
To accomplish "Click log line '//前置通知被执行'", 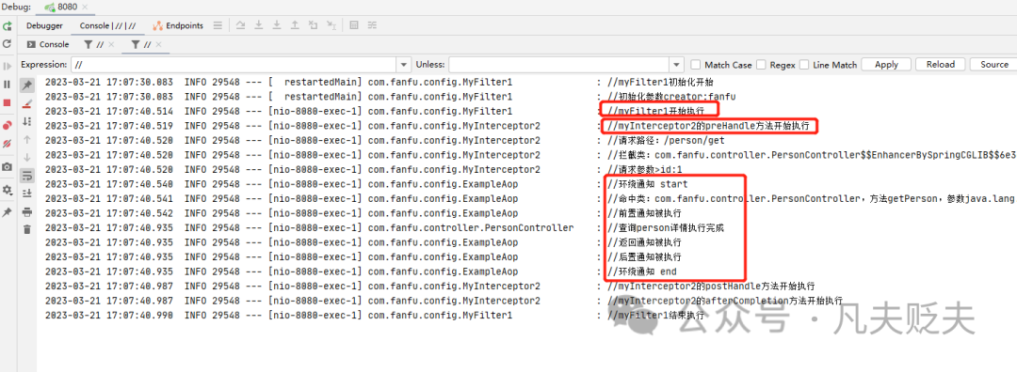I will 645,213.
